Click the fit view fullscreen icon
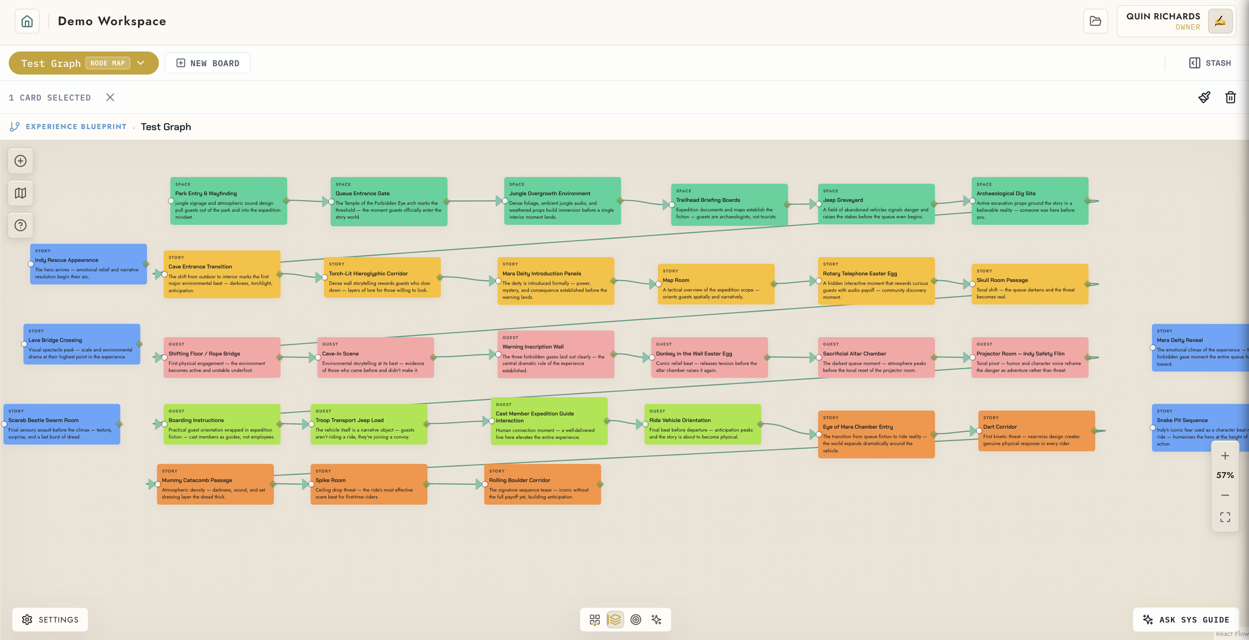1249x640 pixels. pyautogui.click(x=1225, y=517)
